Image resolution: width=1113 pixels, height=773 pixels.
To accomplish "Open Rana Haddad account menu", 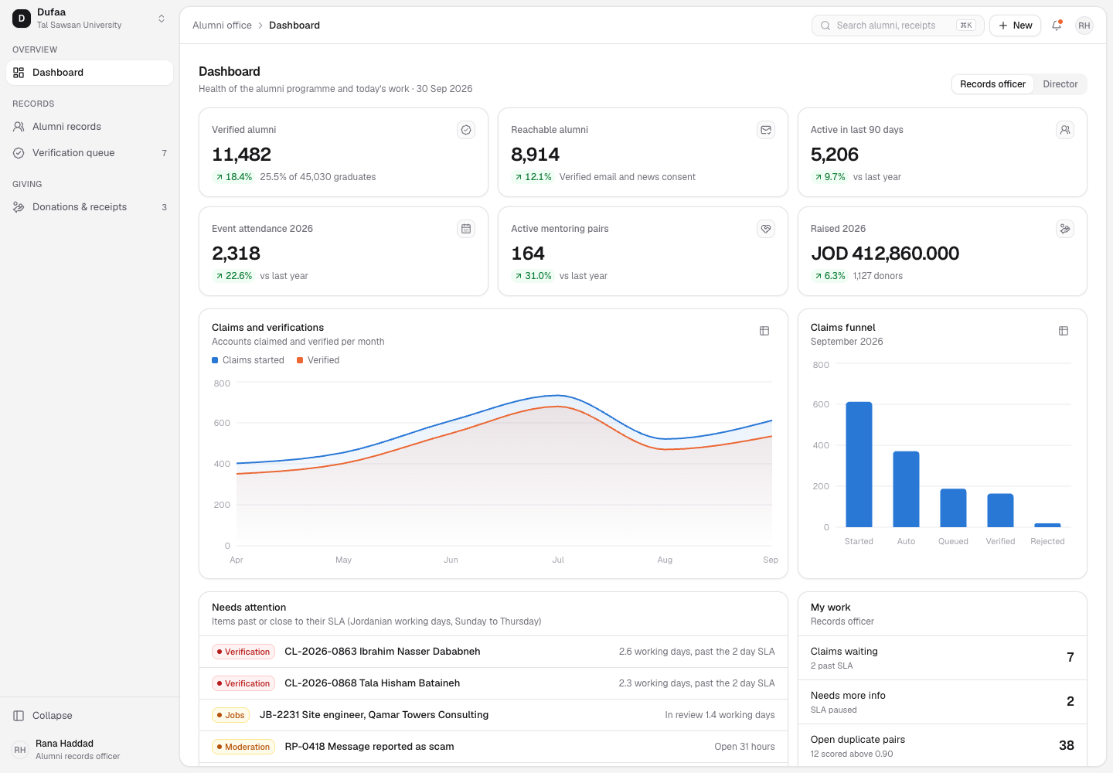I will [90, 750].
